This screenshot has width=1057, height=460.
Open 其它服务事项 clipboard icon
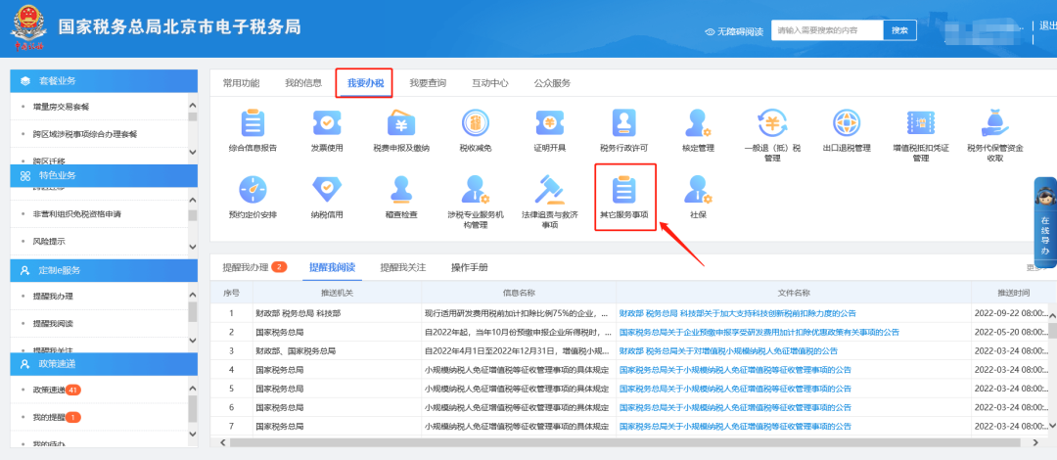623,190
